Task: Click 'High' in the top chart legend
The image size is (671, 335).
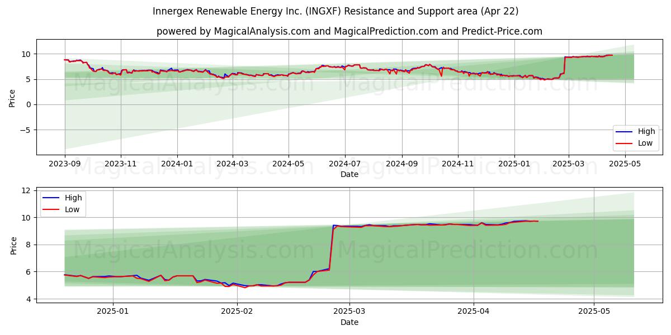Action: coord(646,132)
